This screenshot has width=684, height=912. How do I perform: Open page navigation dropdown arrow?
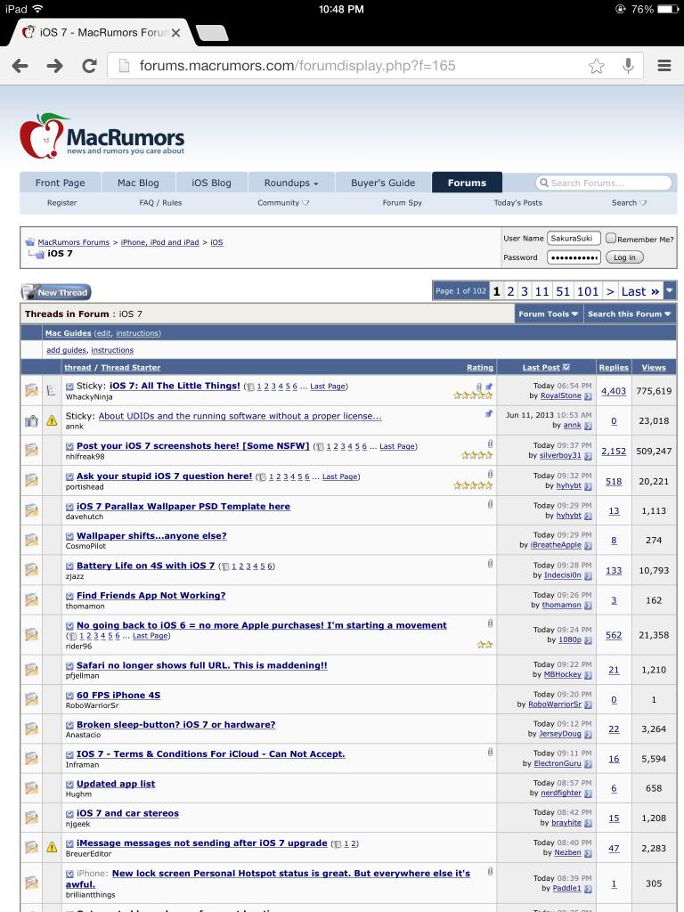tap(670, 291)
